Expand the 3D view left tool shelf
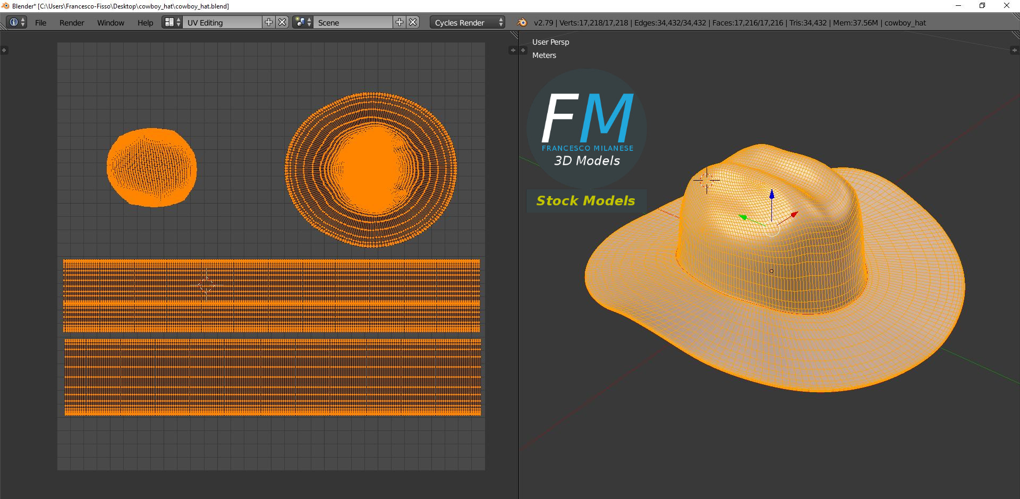1020x499 pixels. (523, 50)
